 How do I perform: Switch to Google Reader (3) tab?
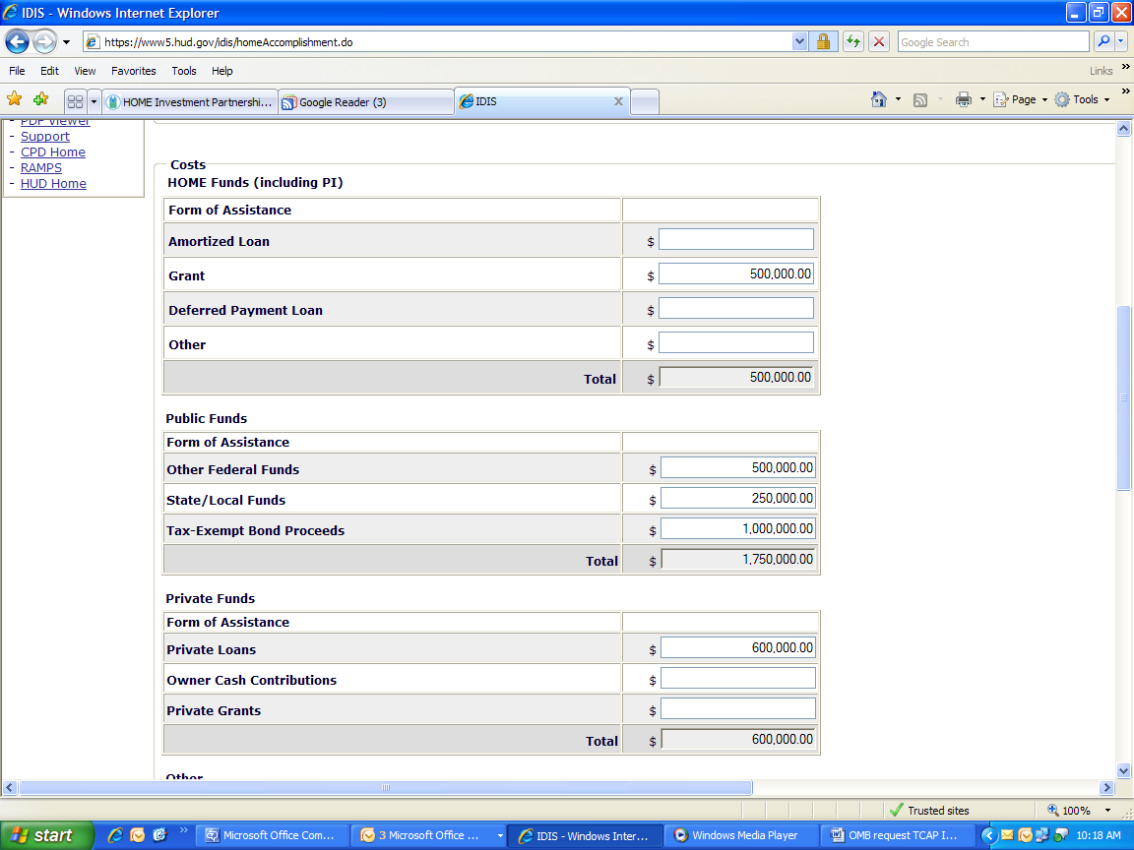click(x=366, y=102)
